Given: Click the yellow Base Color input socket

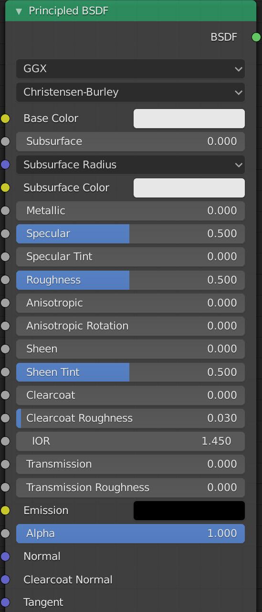Looking at the screenshot, I should coord(5,119).
